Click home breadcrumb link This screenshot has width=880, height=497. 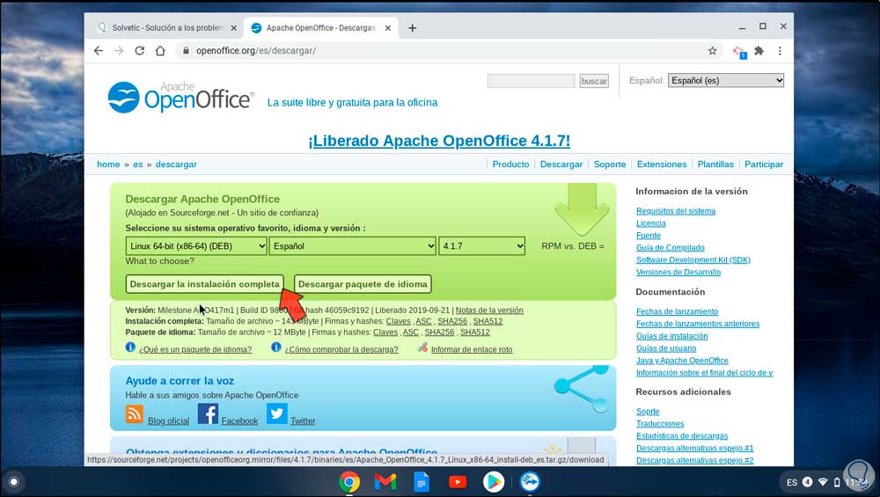pyautogui.click(x=108, y=164)
